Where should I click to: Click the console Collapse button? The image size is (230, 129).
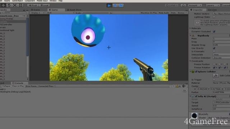(6, 86)
